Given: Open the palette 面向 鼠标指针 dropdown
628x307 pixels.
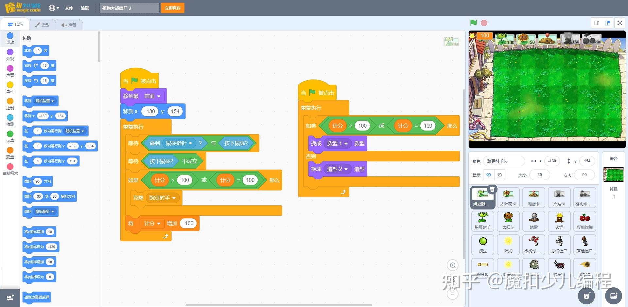Looking at the screenshot, I should pyautogui.click(x=44, y=211).
